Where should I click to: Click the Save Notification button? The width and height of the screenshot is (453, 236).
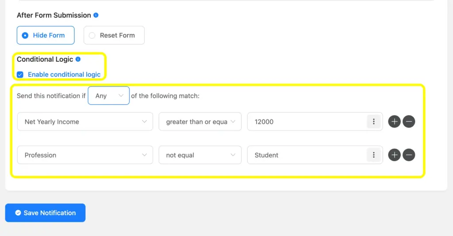[x=46, y=213]
